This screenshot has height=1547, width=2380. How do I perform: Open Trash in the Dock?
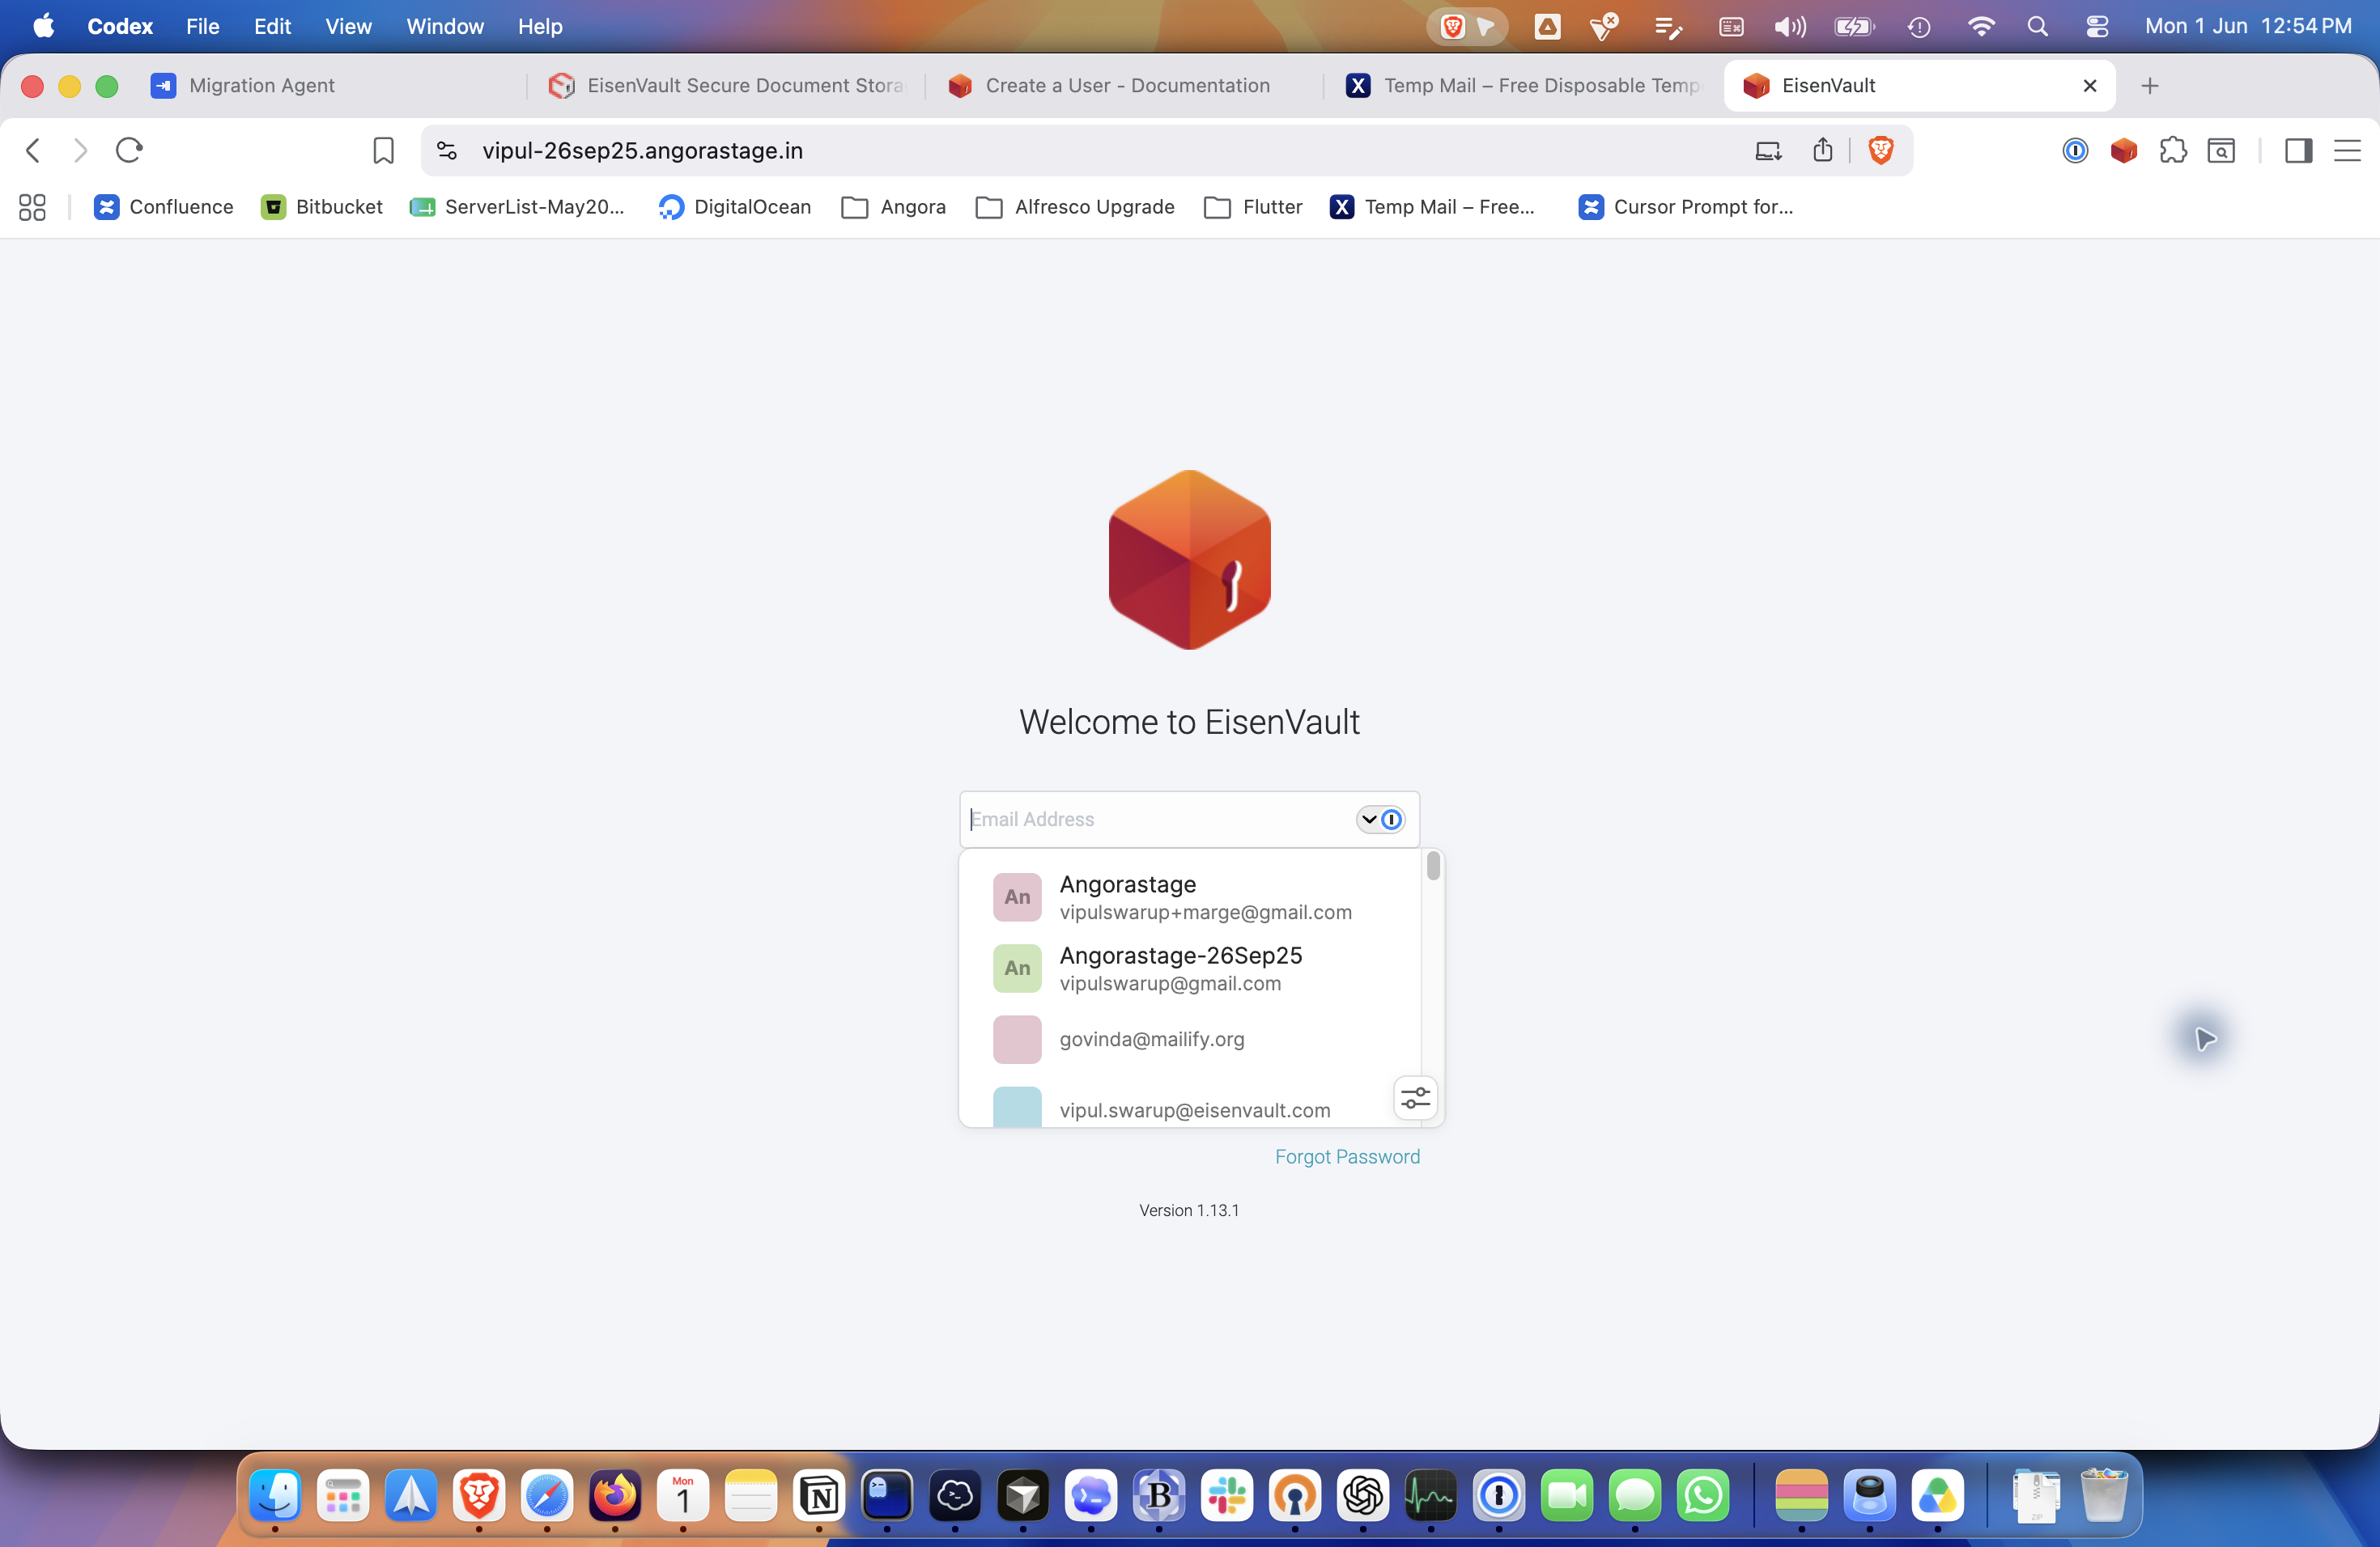pos(2104,1495)
